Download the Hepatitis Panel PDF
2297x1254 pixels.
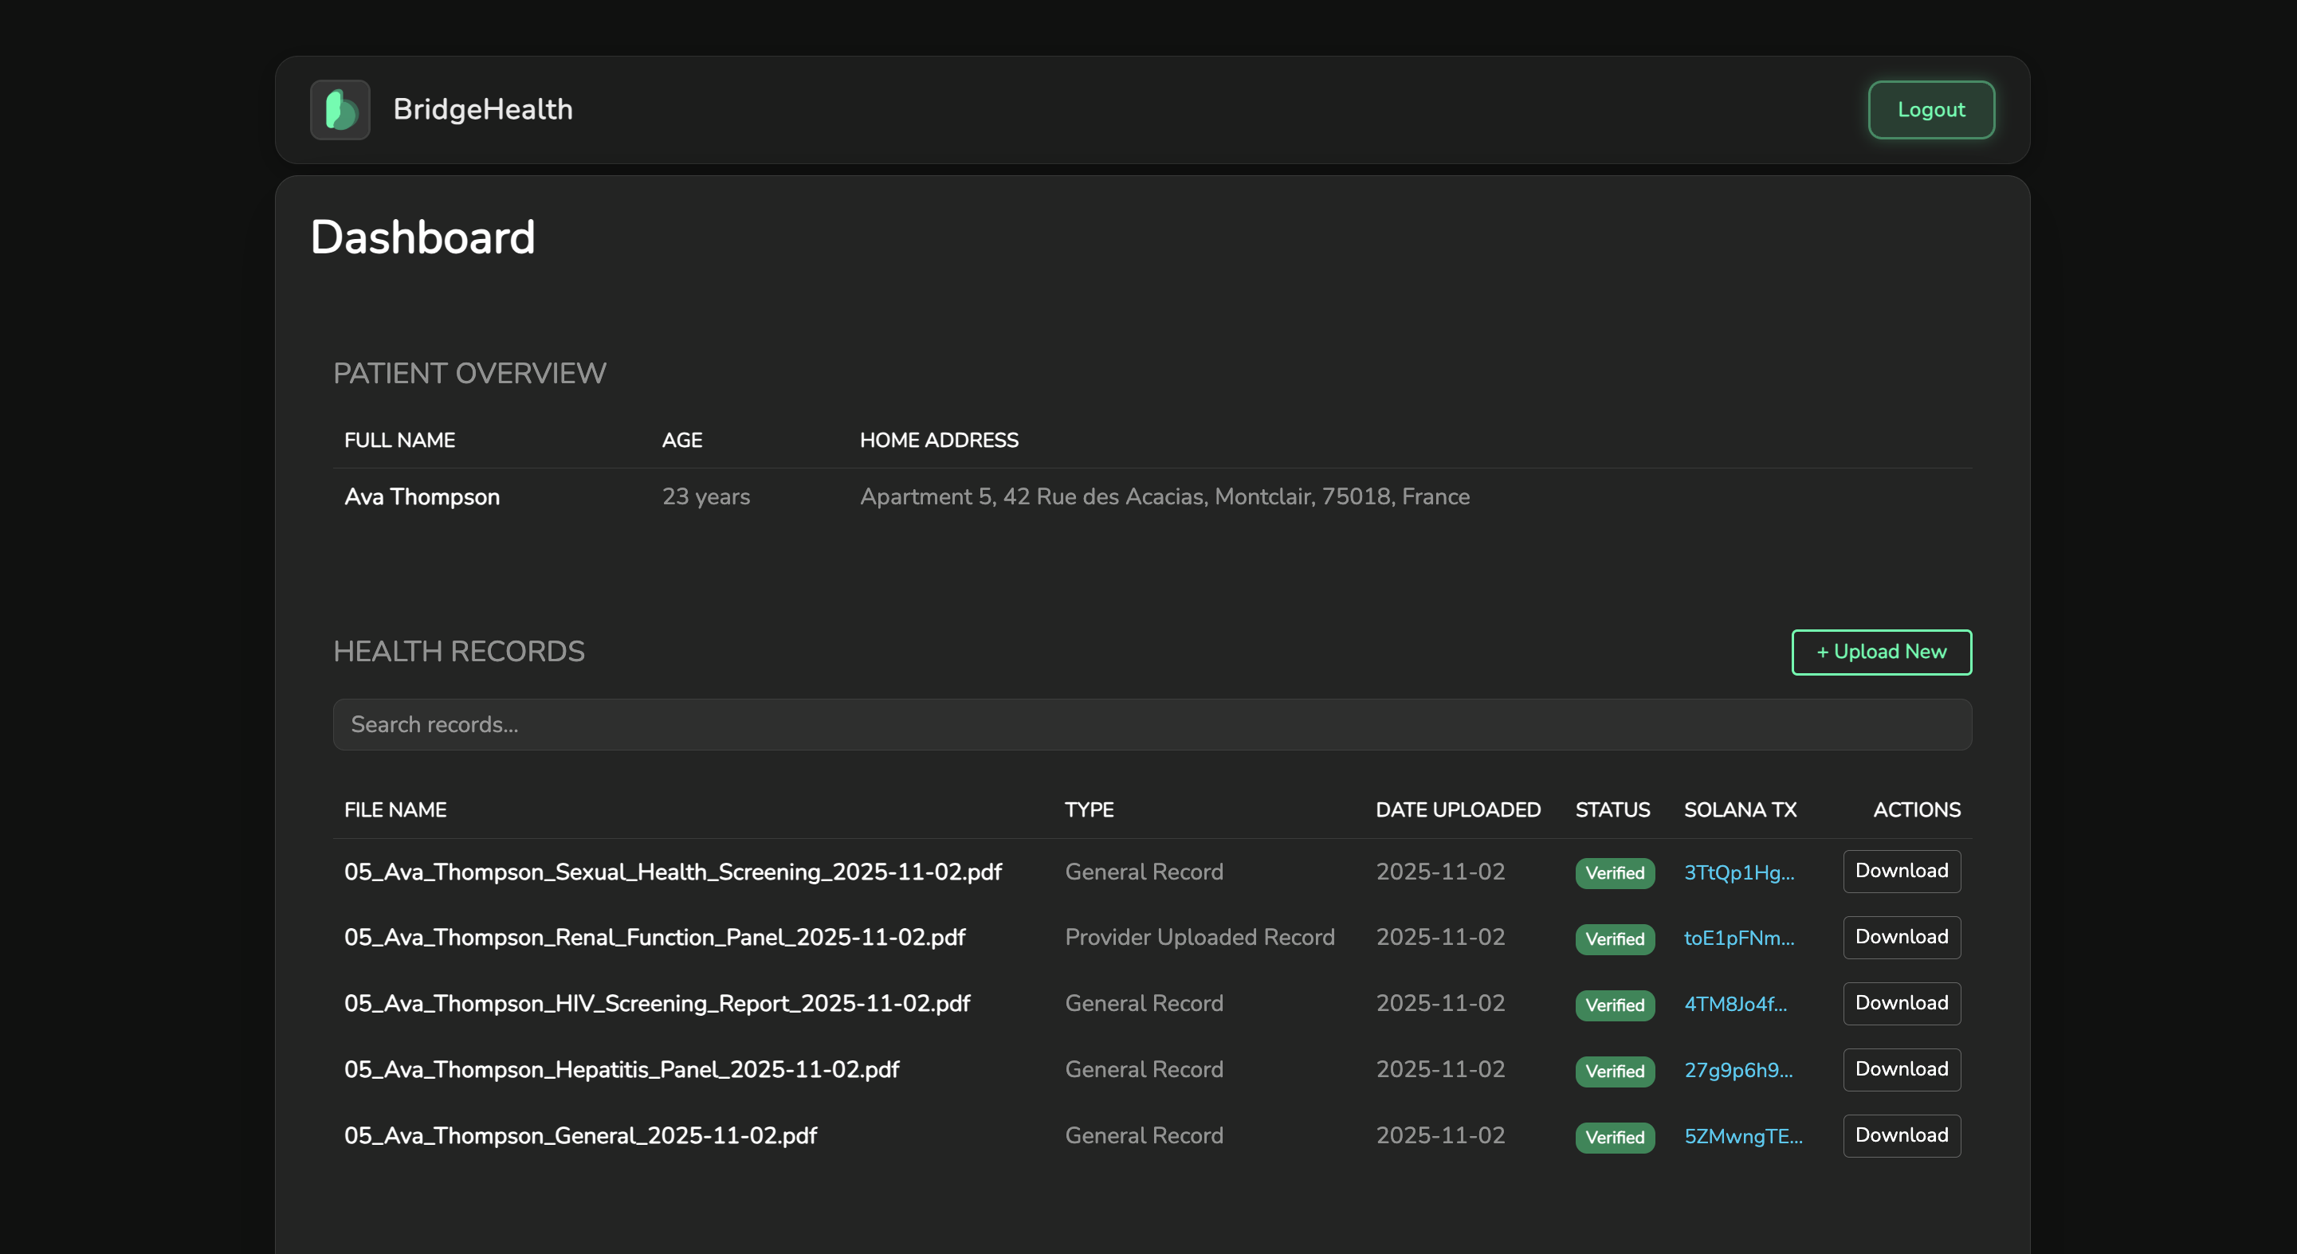(x=1901, y=1068)
